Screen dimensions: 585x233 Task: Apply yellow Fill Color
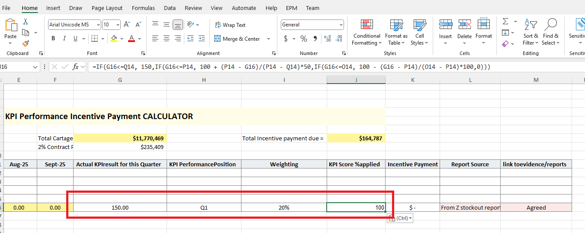click(114, 38)
